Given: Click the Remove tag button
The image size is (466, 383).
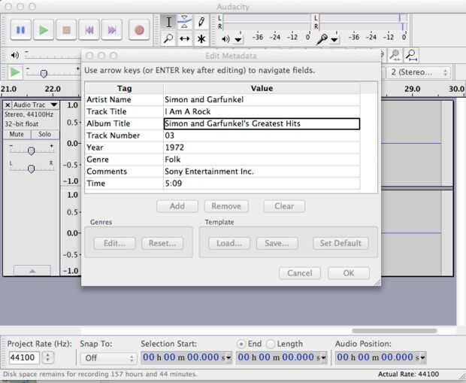Looking at the screenshot, I should click(x=226, y=206).
